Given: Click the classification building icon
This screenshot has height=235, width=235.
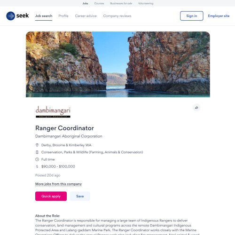Looking at the screenshot, I should [x=37, y=152].
